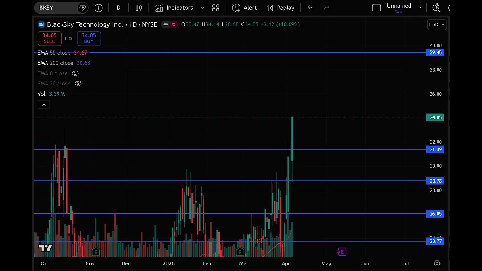Open Indicators dialog via its label

[x=180, y=8]
